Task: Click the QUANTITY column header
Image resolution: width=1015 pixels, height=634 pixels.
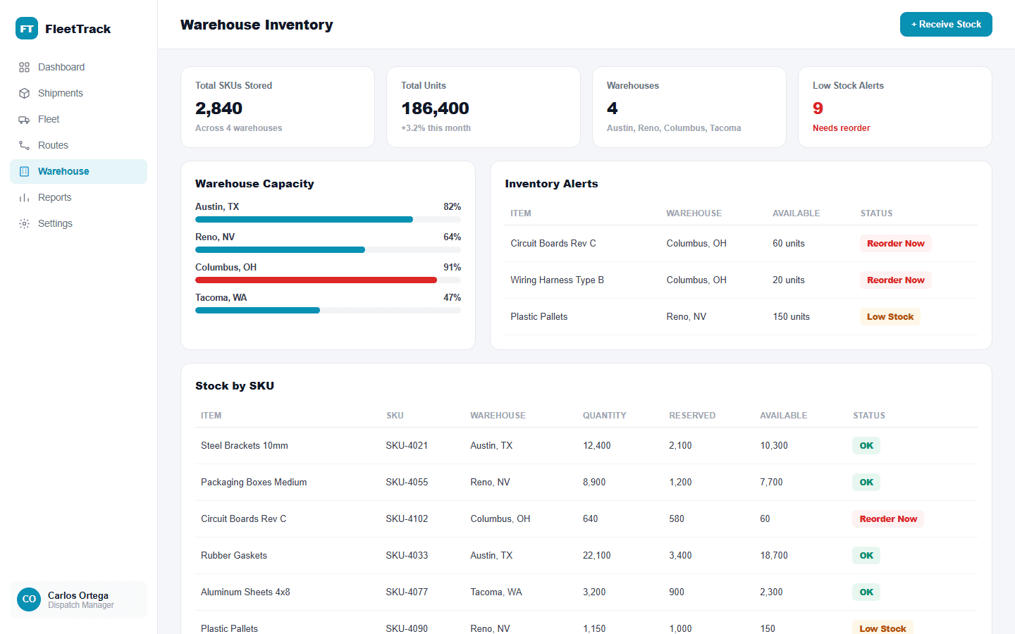Action: pyautogui.click(x=604, y=416)
